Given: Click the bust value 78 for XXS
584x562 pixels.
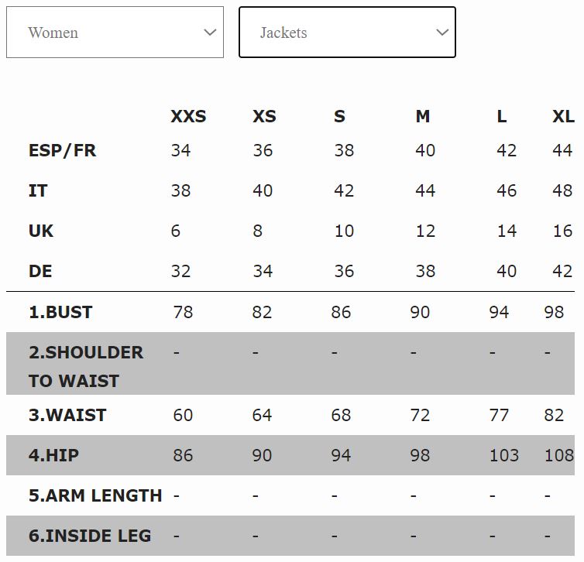Looking at the screenshot, I should pyautogui.click(x=183, y=312).
